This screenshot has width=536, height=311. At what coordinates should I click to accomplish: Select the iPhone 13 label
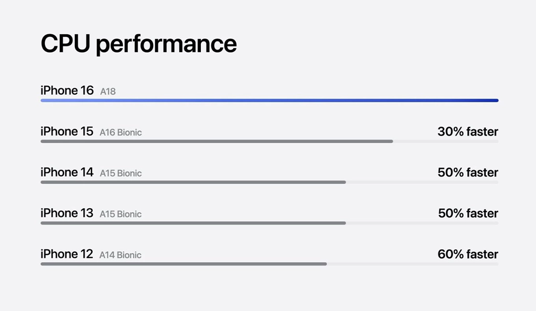[67, 213]
